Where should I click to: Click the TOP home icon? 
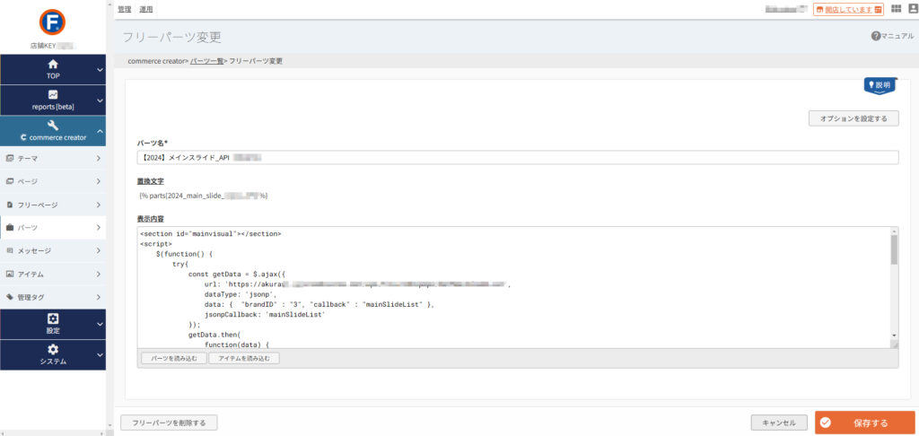[x=53, y=65]
